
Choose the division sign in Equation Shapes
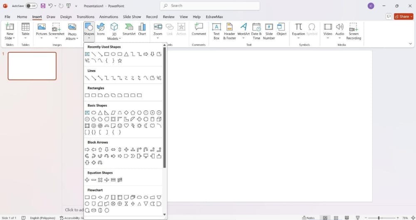(106, 180)
